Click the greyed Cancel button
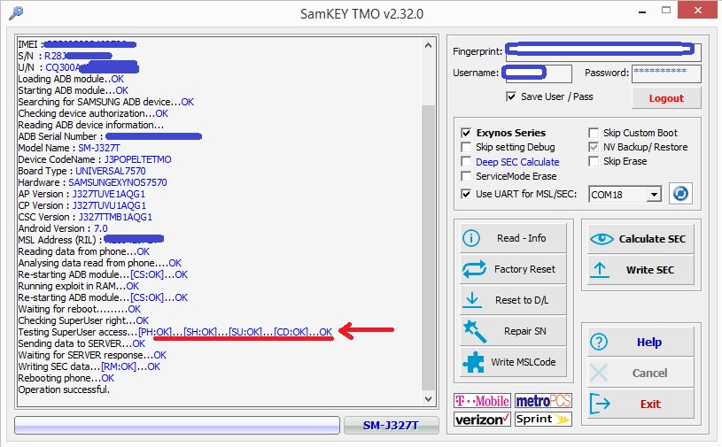 (x=640, y=373)
